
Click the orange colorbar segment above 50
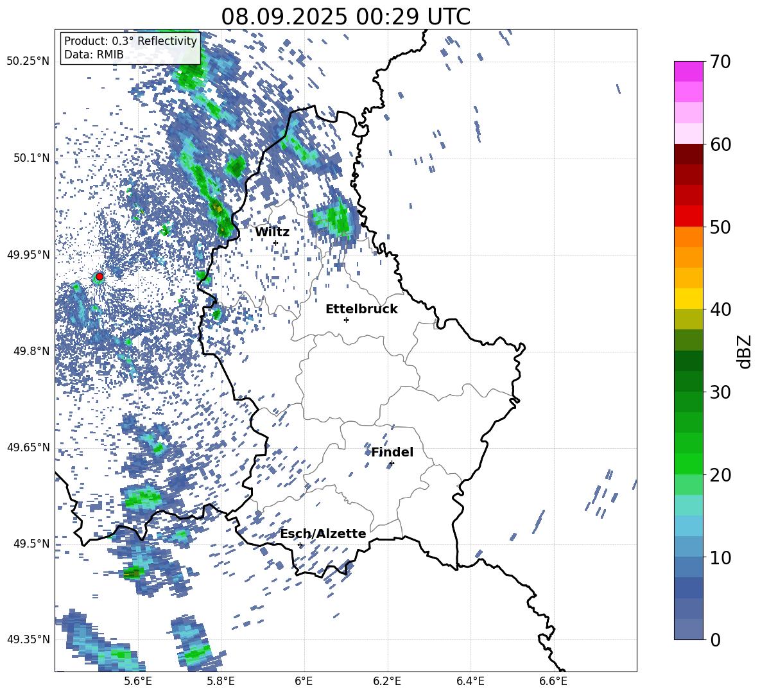[688, 237]
